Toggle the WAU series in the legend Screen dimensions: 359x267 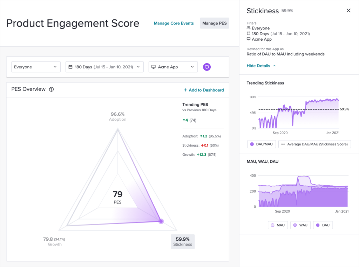click(300, 225)
